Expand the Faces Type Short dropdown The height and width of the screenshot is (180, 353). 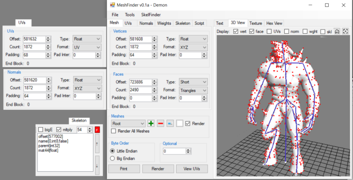click(193, 82)
